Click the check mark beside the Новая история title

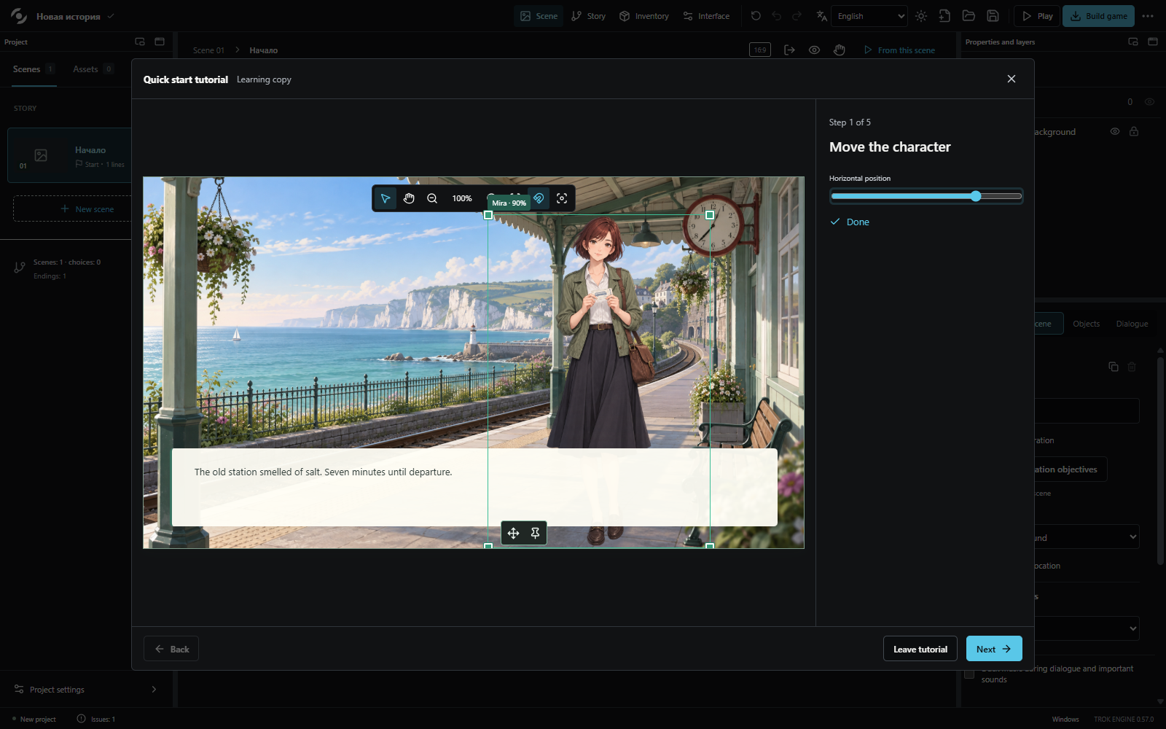111,15
